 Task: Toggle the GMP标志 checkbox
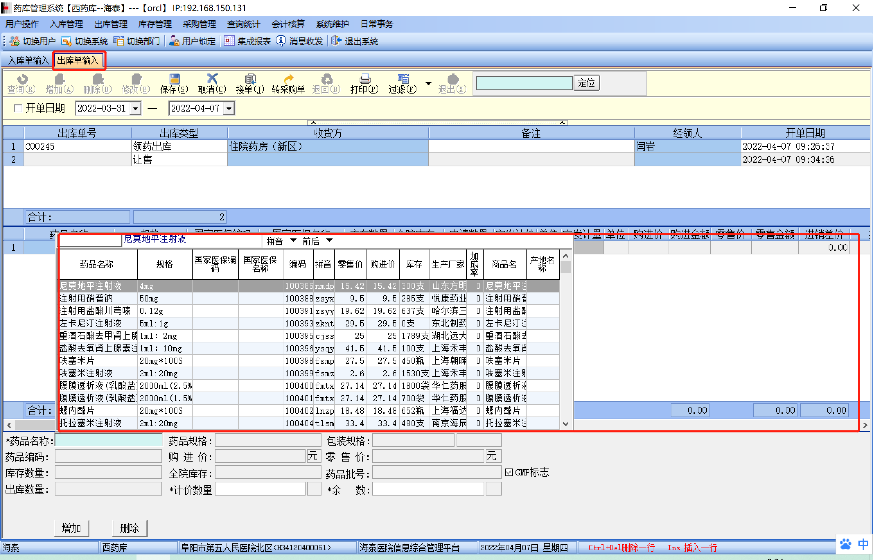coord(509,472)
